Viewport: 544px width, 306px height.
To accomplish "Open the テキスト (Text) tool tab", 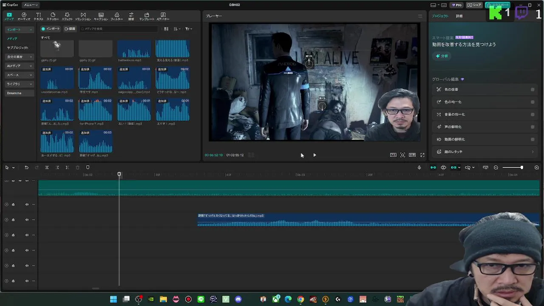I will (x=38, y=17).
